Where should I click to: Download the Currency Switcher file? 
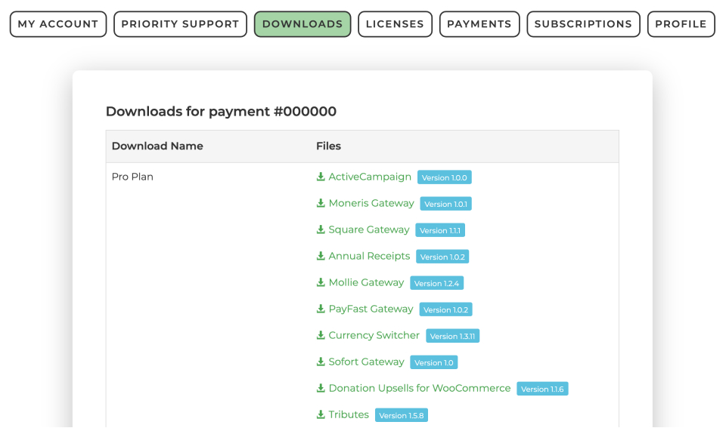(x=374, y=335)
